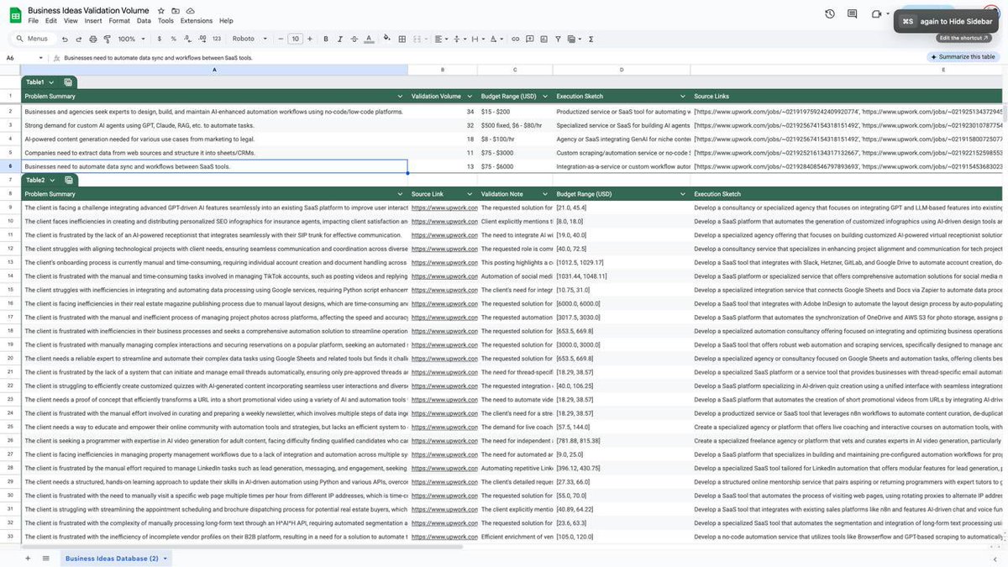Image resolution: width=1008 pixels, height=567 pixels.
Task: Open the text color picker
Action: [369, 39]
